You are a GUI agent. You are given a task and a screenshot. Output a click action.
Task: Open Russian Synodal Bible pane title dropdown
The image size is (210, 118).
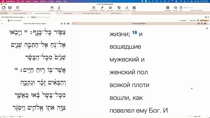139,24
